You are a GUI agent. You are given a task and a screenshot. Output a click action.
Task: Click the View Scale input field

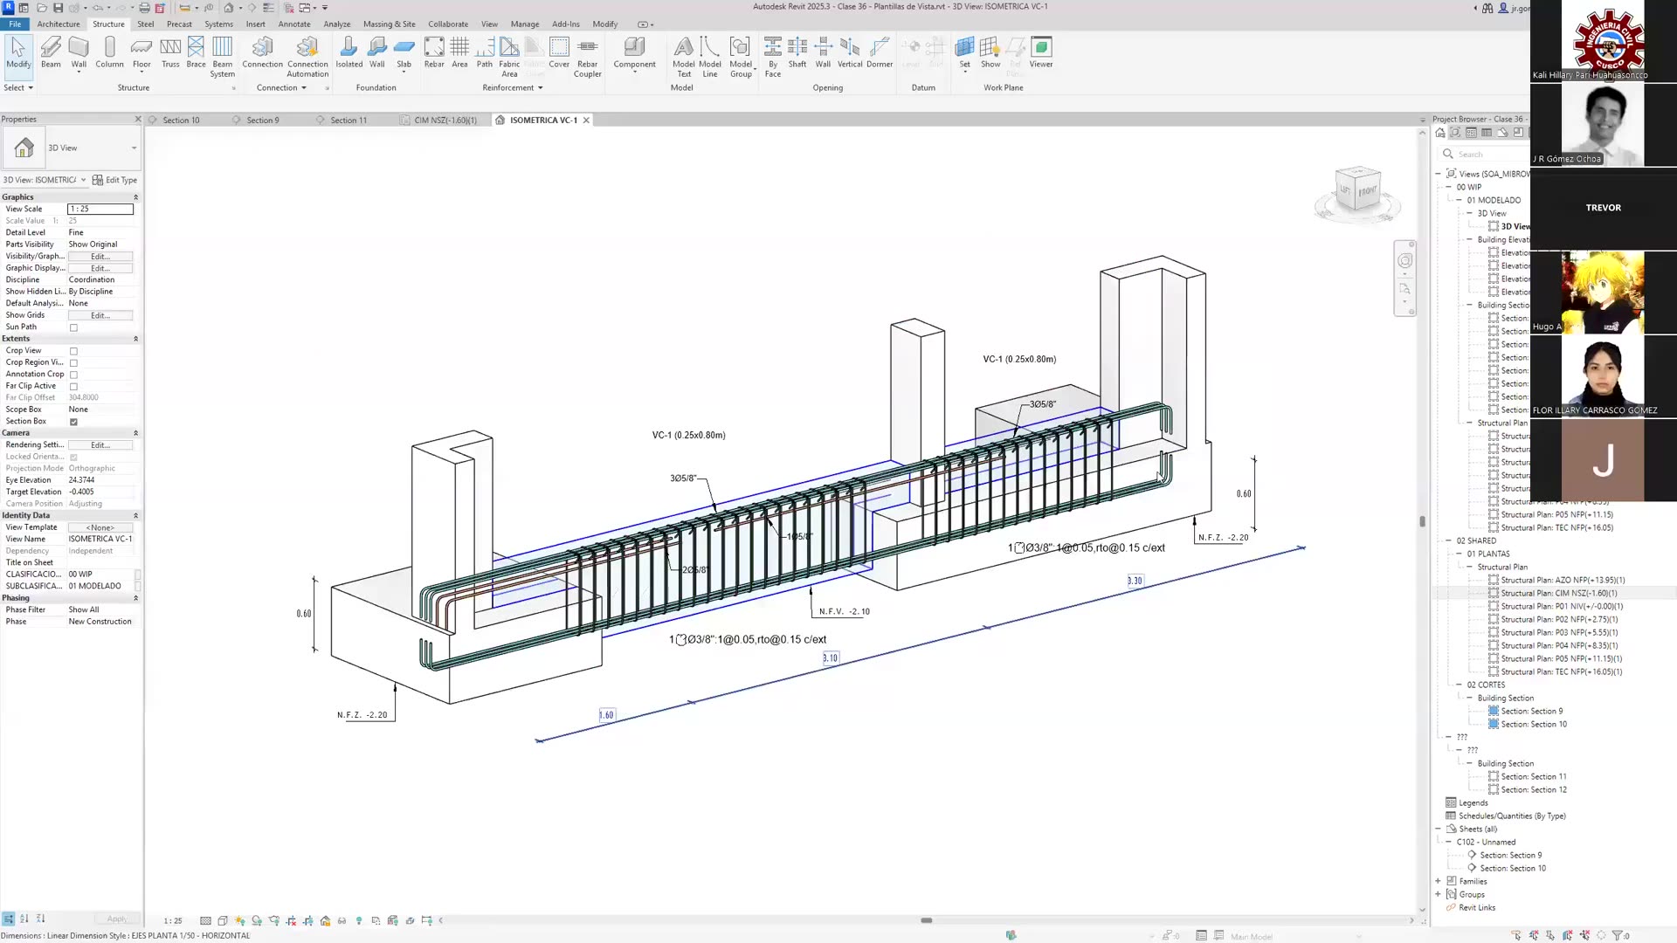tap(100, 210)
